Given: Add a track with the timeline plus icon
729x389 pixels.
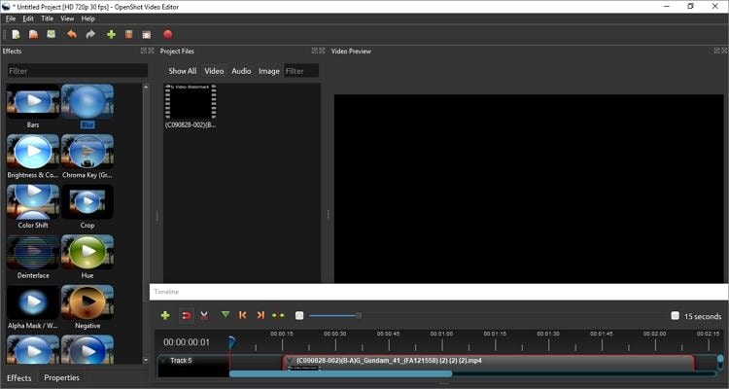Looking at the screenshot, I should tap(165, 315).
